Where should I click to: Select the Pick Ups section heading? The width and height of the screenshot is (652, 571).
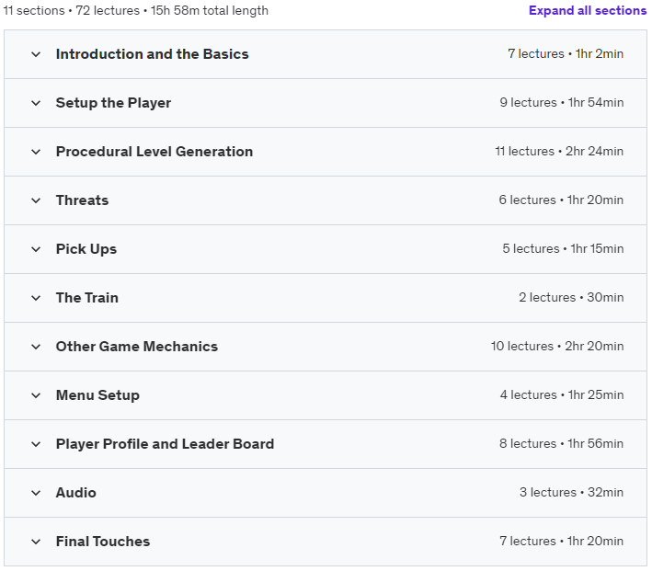[x=86, y=249]
